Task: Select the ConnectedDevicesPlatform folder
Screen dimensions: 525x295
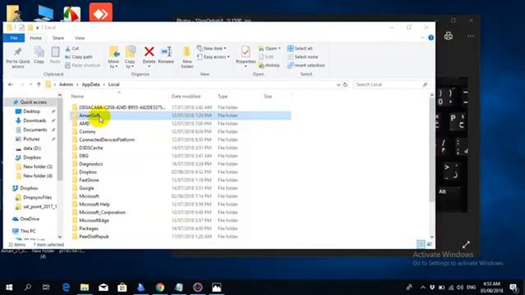Action: tap(107, 139)
